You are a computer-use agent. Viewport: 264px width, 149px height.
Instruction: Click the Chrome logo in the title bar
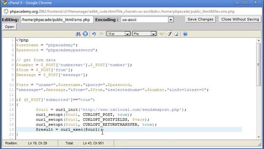(x=5, y=2)
